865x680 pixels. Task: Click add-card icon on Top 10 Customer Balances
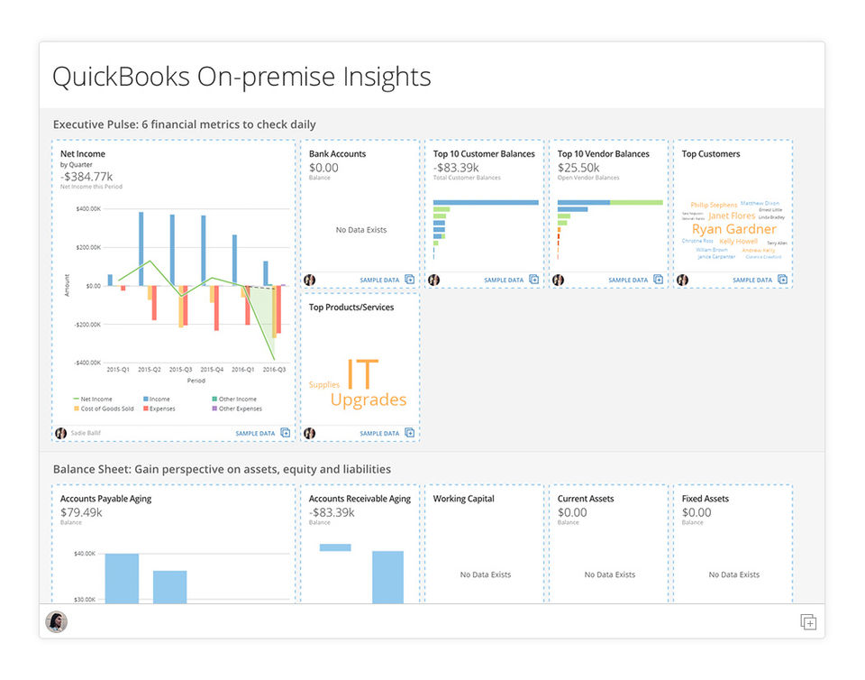534,280
